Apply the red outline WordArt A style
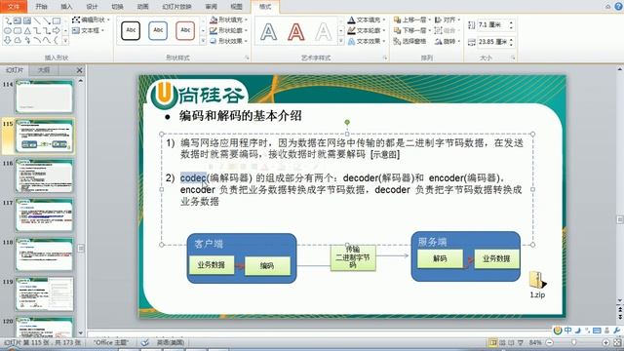Image resolution: width=624 pixels, height=351 pixels. coord(296,32)
